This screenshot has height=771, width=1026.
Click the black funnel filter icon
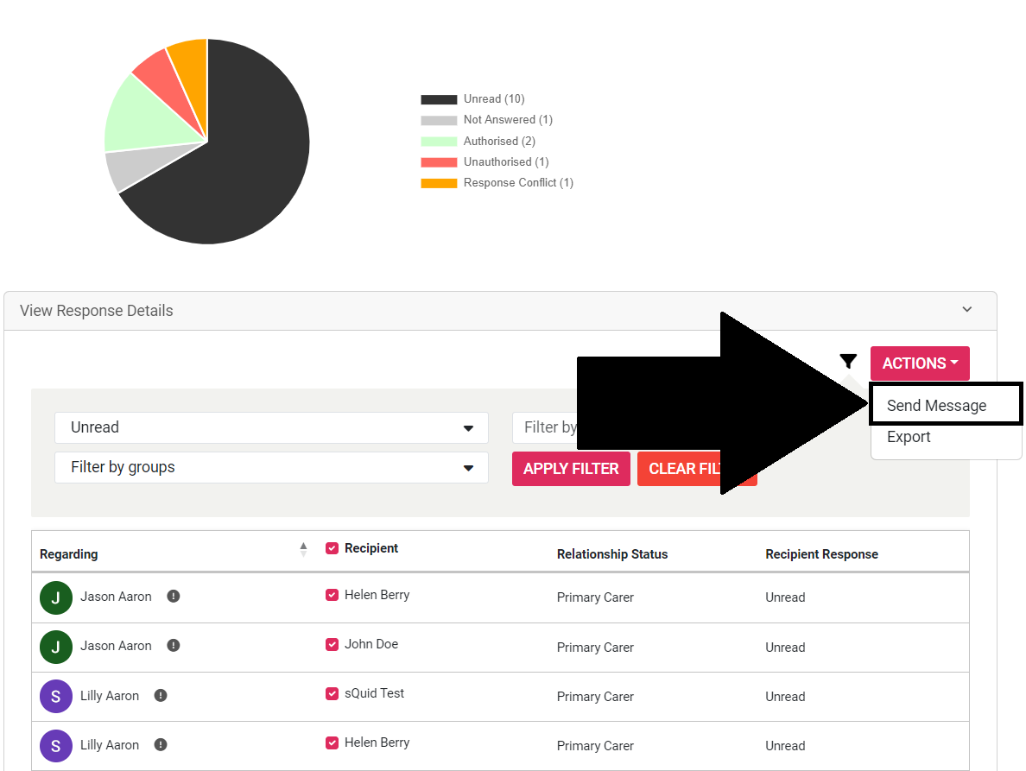tap(848, 362)
